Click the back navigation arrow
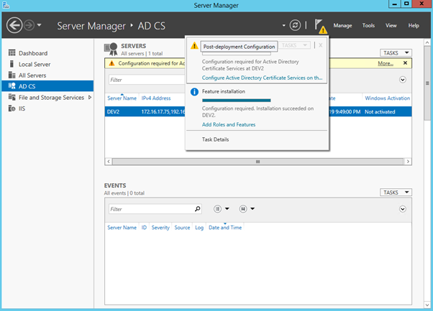The height and width of the screenshot is (311, 433). [14, 26]
